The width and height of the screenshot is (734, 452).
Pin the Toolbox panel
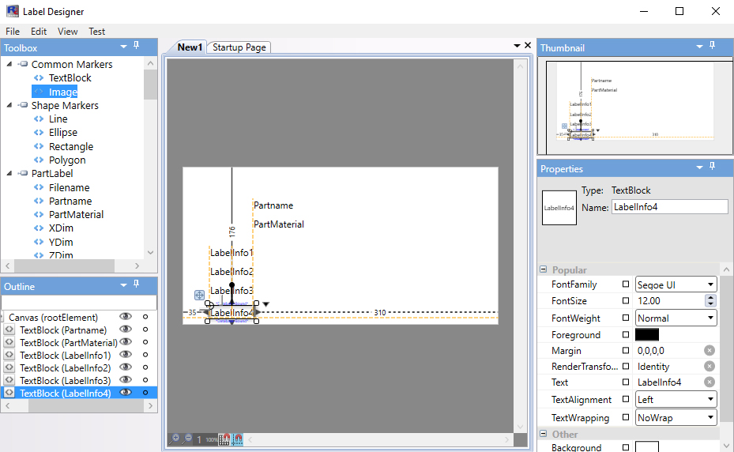tap(136, 45)
